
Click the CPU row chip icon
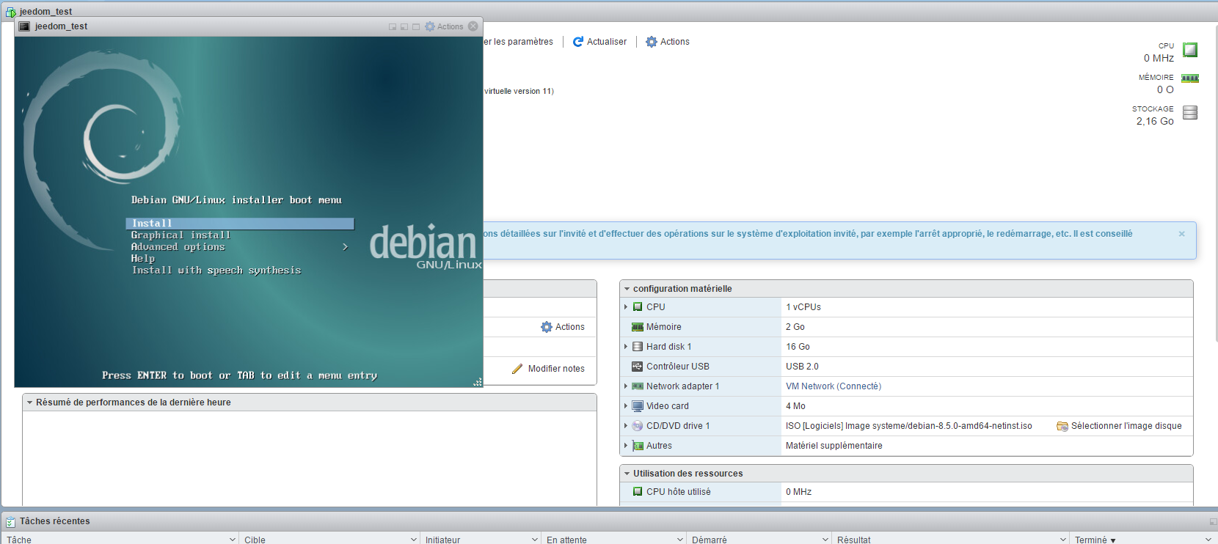click(x=638, y=307)
